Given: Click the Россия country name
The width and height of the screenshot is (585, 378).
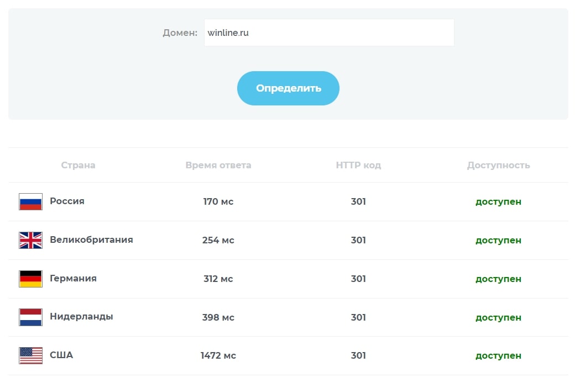Looking at the screenshot, I should tap(67, 201).
